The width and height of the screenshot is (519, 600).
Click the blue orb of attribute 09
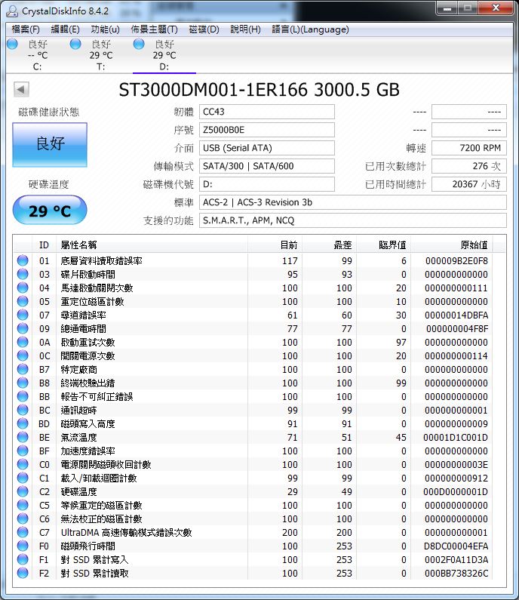pos(23,329)
